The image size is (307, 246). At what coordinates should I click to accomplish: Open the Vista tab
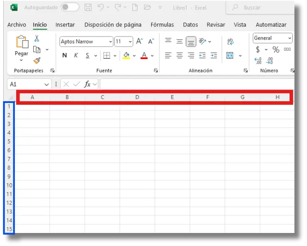coord(240,25)
